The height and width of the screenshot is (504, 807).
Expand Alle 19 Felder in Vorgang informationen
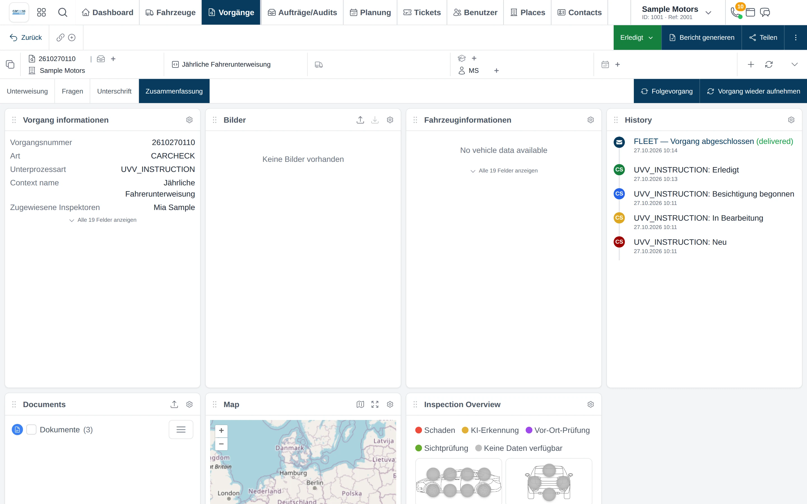pos(103,220)
